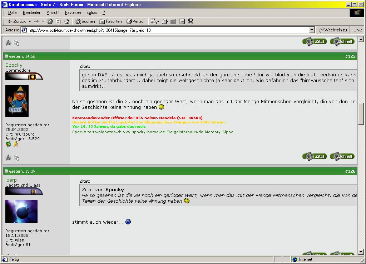Open Suchen search in the toolbar
Viewport: 366px width, 264px height.
[85, 21]
